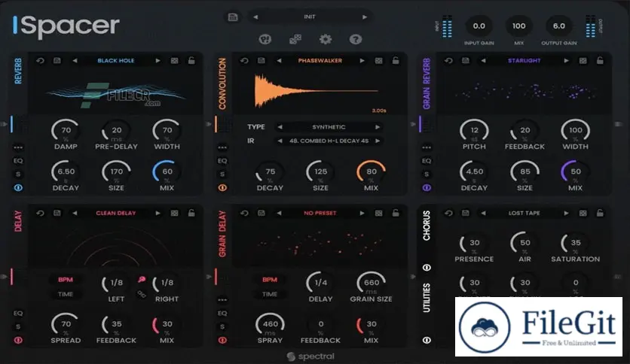Click the palette icon below INIT preset
The height and width of the screenshot is (364, 630).
265,39
